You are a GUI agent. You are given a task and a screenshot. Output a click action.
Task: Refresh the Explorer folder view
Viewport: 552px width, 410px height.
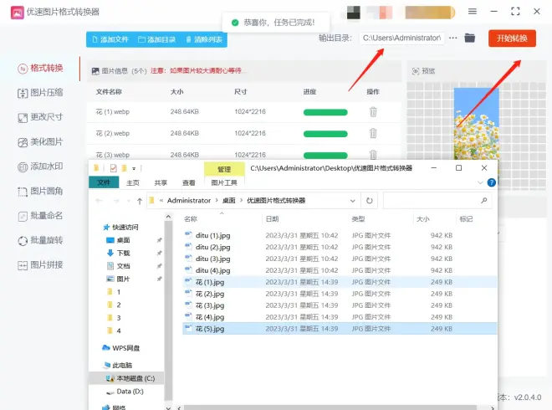point(370,201)
